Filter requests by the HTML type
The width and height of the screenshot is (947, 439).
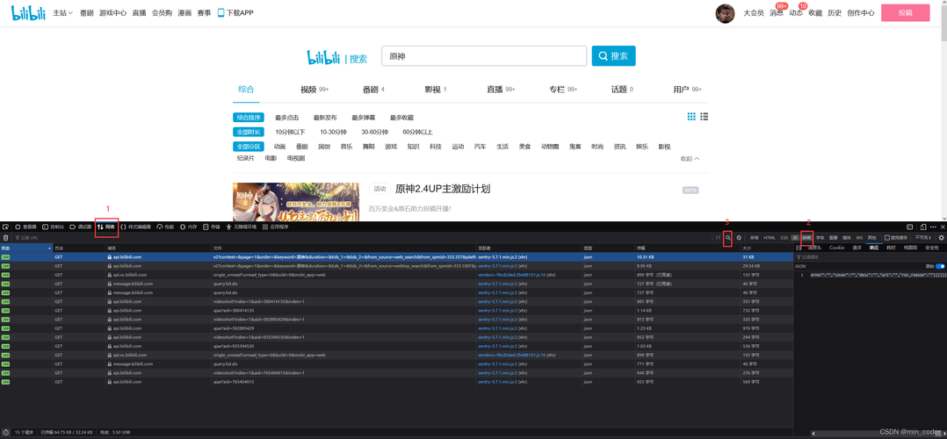(x=770, y=238)
